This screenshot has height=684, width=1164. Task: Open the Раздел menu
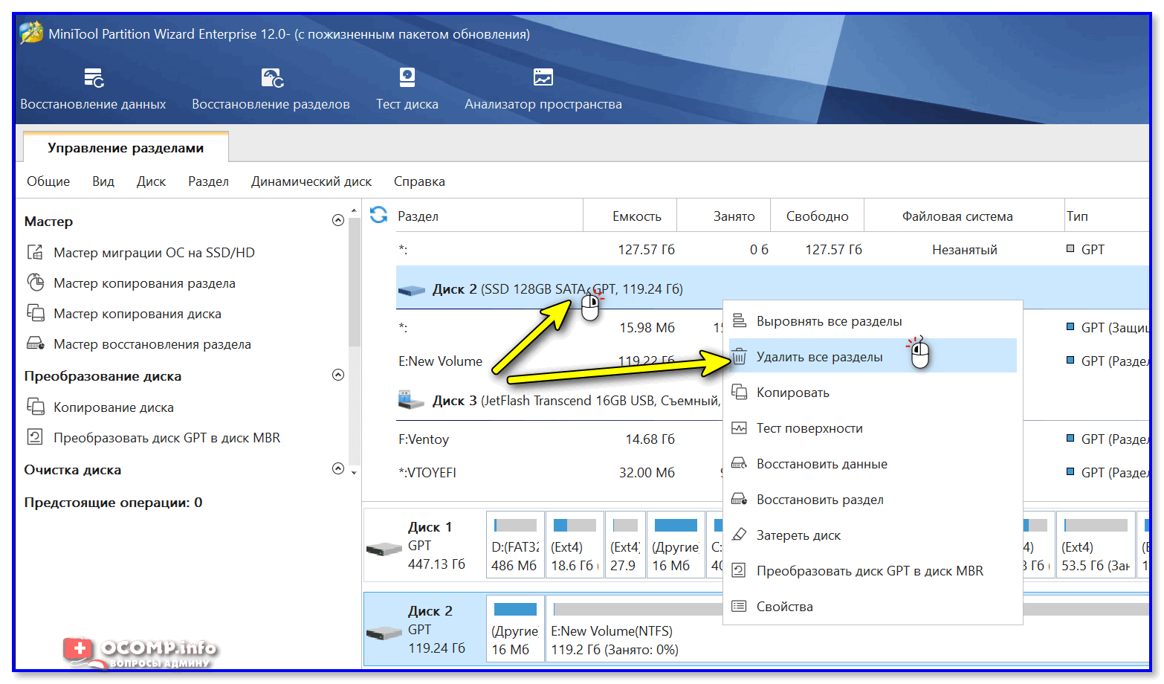pos(208,181)
